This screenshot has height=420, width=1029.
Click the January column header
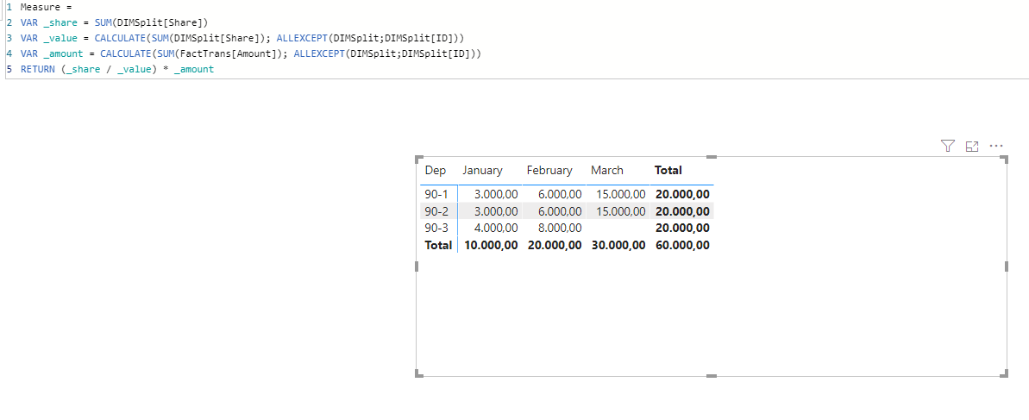[482, 171]
